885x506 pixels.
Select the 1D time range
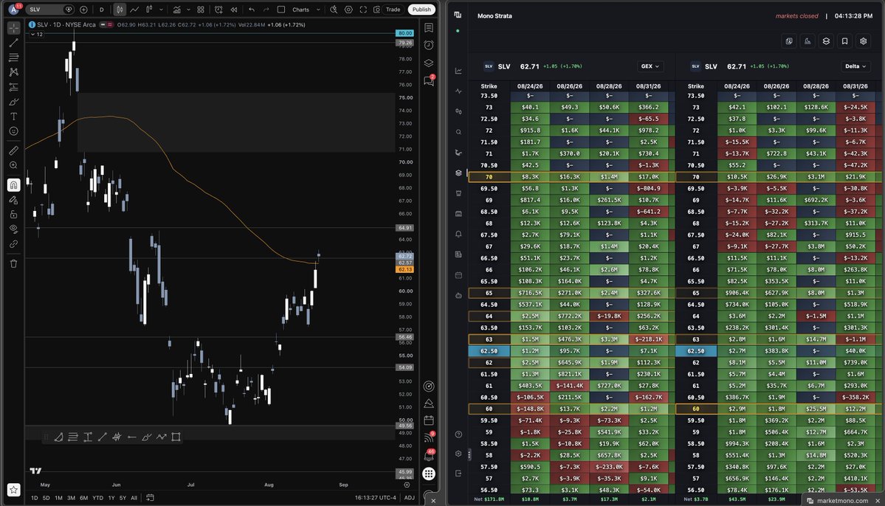pyautogui.click(x=35, y=498)
